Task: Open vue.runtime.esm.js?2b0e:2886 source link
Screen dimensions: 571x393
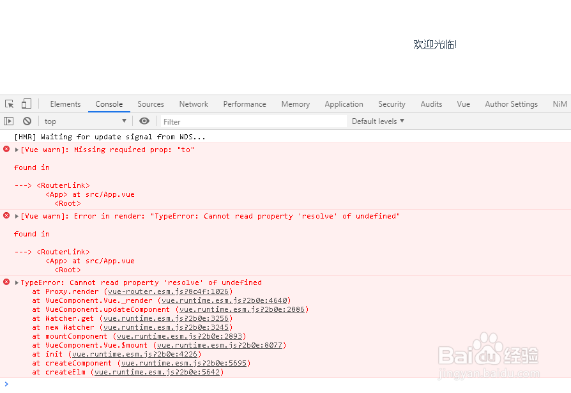Action: tap(242, 309)
